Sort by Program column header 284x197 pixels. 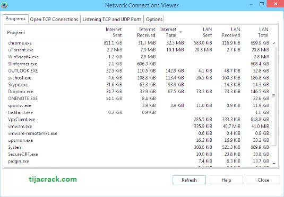[x=16, y=32]
